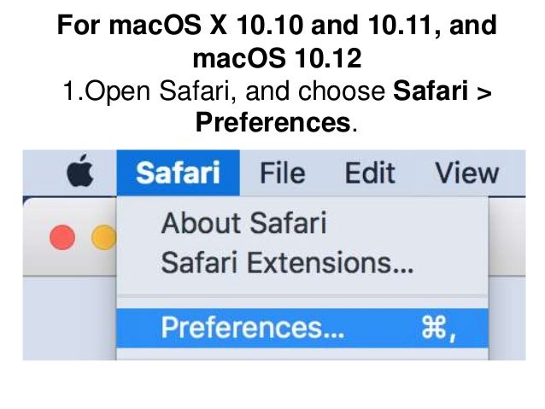Open the Safari menu in menu bar

pos(177,174)
